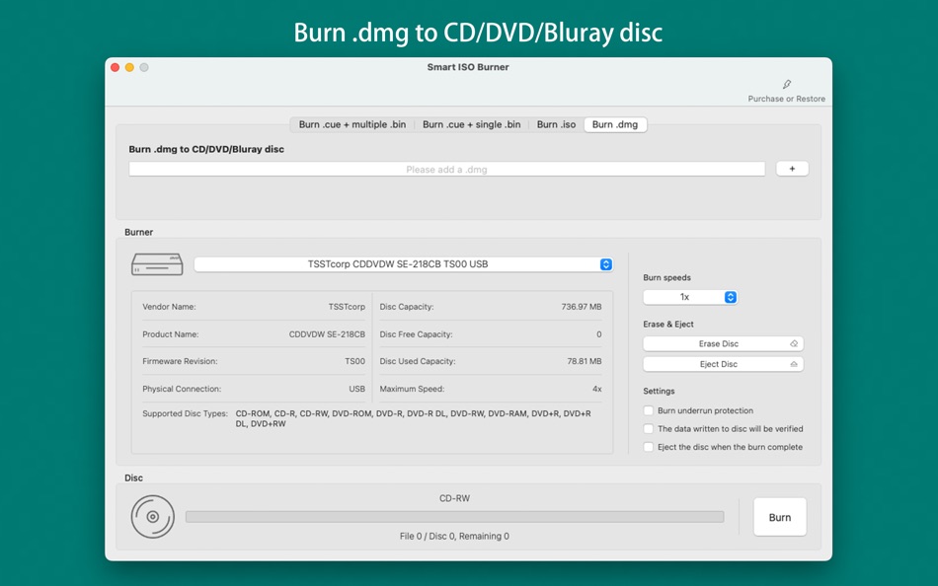This screenshot has width=938, height=586.
Task: Click the Disc Free Capacity value 0
Action: pyautogui.click(x=598, y=334)
